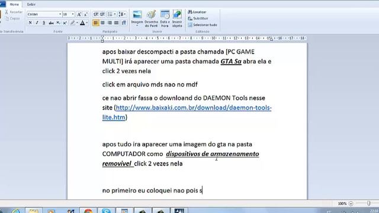Insert a Desenho do Paint drawing
This screenshot has width=379, height=213.
152,18
